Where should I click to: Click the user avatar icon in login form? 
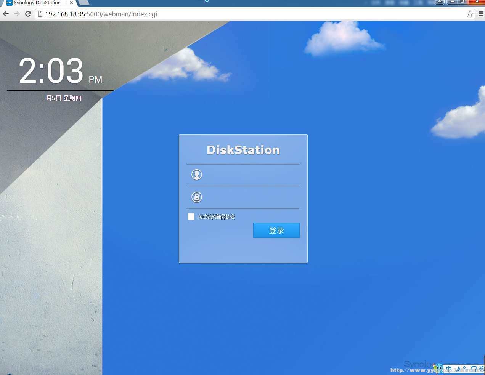[x=197, y=175]
